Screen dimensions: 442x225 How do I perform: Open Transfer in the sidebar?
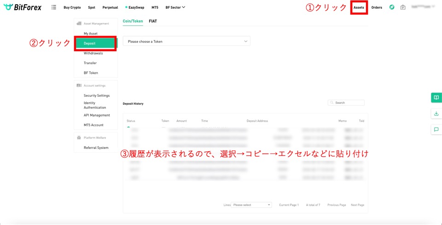click(90, 63)
